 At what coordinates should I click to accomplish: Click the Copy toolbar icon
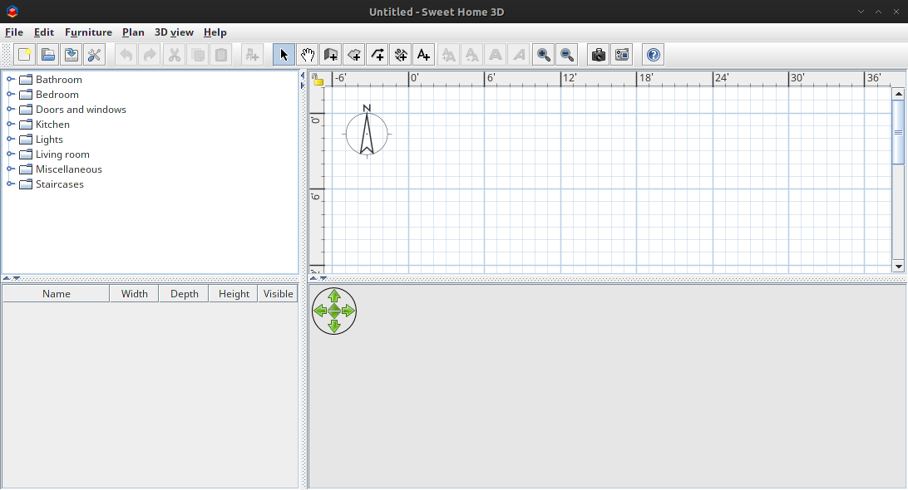tap(197, 55)
